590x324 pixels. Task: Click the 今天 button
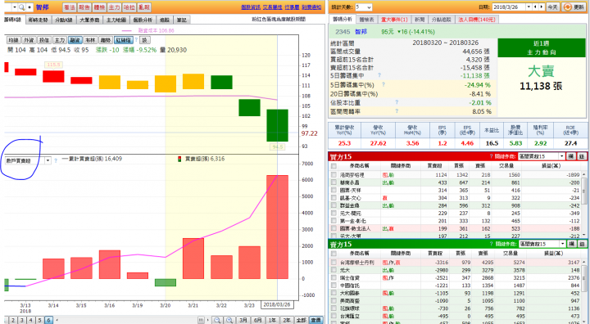552,7
